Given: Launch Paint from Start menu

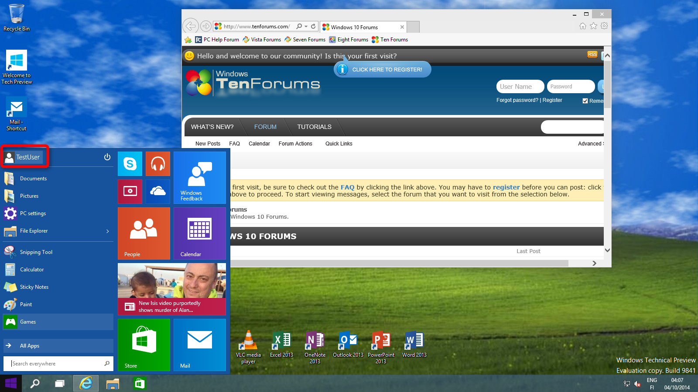Looking at the screenshot, I should tap(58, 304).
